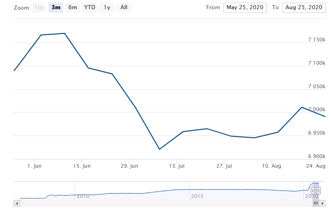Show All data range
This screenshot has width=331, height=209.
click(124, 7)
